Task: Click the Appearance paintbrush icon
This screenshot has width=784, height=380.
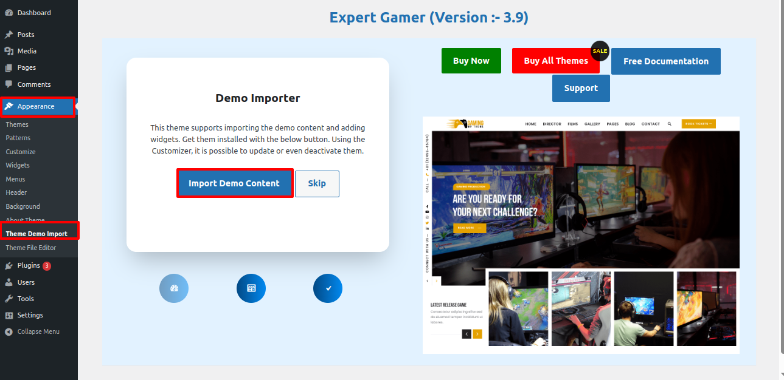Action: 9,106
